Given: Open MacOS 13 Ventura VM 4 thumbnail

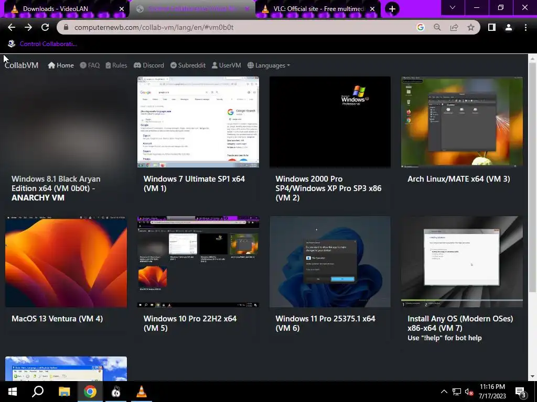Looking at the screenshot, I should point(66,262).
